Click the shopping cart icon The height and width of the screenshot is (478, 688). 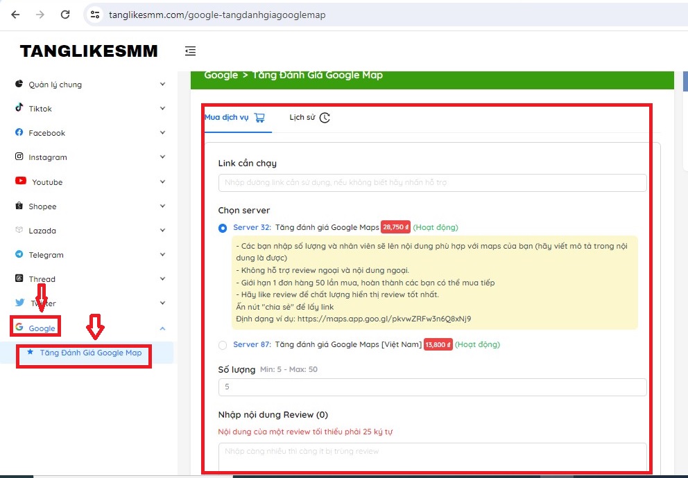(259, 117)
